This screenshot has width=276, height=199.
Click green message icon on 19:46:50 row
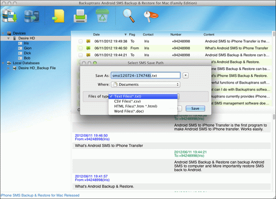(x=88, y=48)
